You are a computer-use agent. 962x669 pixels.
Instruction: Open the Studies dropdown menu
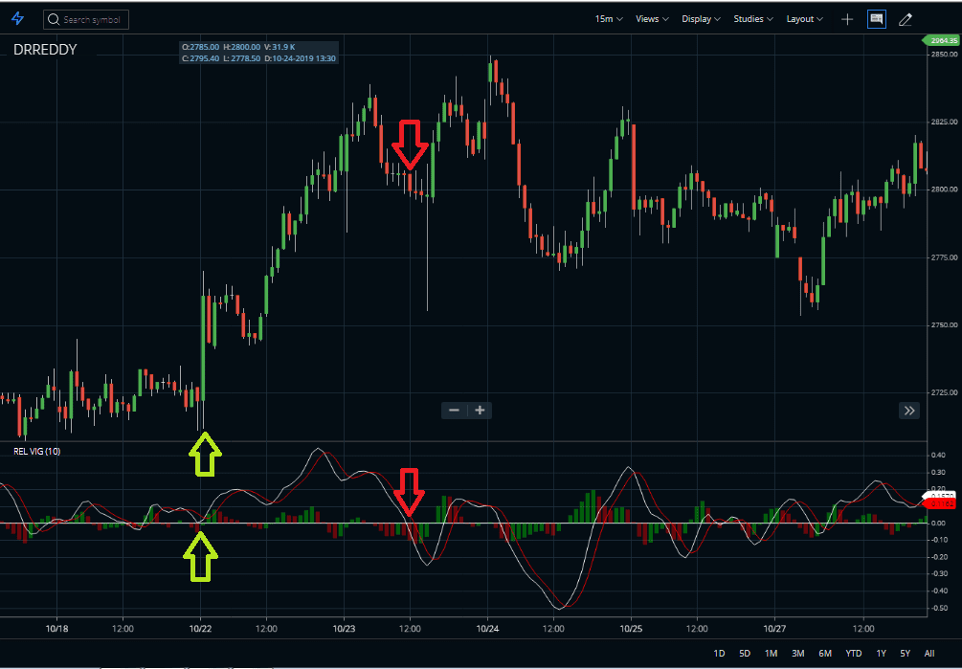(753, 19)
